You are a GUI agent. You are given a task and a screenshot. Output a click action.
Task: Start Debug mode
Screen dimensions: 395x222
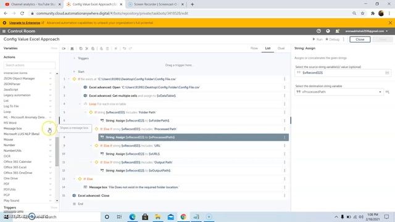(x=333, y=39)
